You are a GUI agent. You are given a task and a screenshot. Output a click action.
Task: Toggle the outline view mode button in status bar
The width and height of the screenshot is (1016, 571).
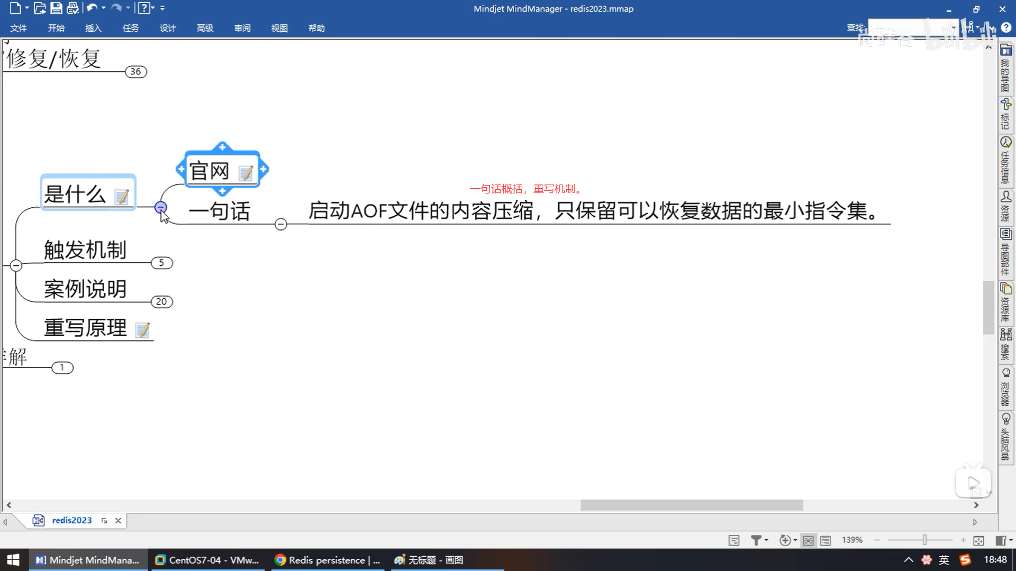click(x=825, y=540)
